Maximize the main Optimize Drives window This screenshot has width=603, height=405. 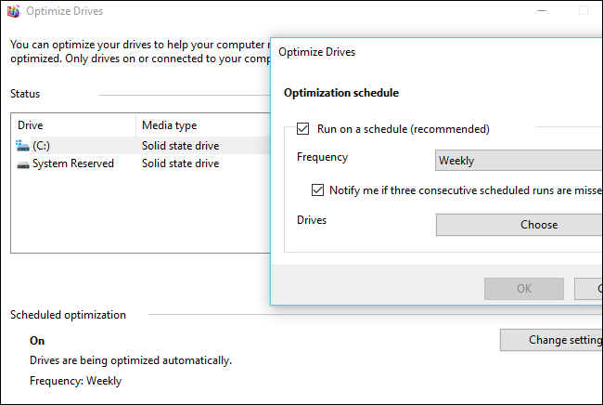click(x=583, y=11)
